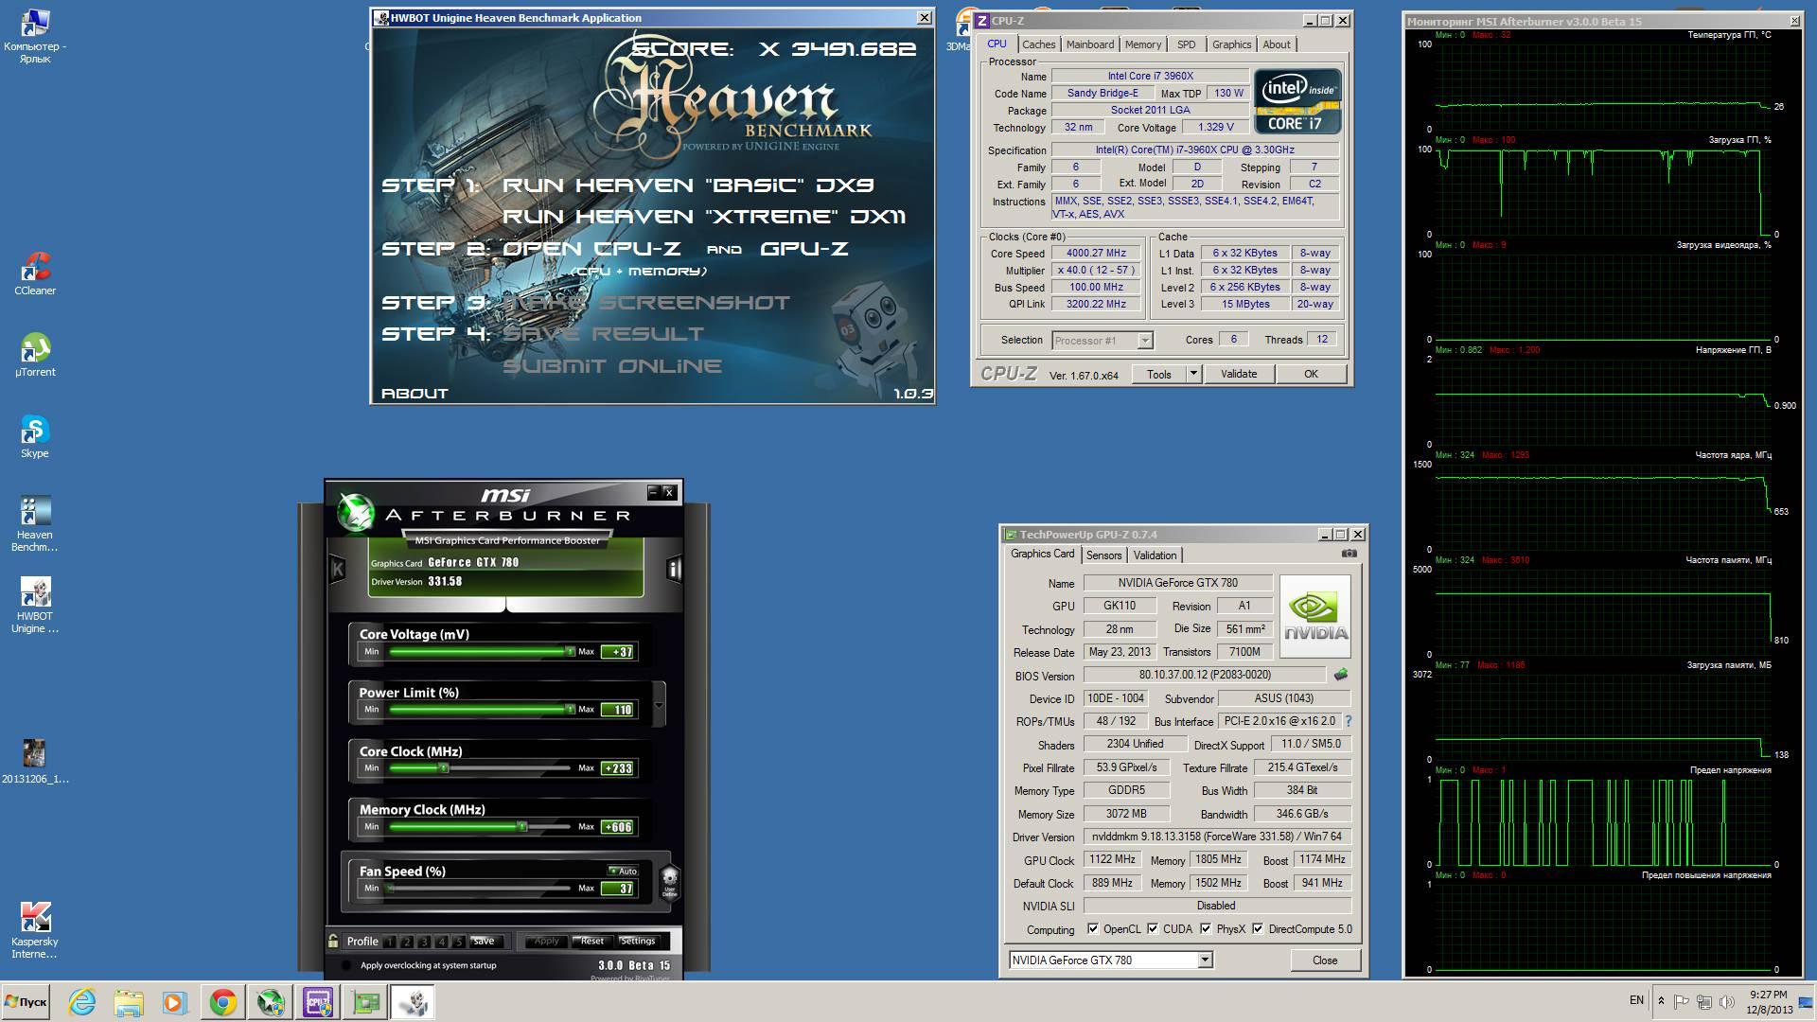Select Afterburner profile slot 5
This screenshot has width=1817, height=1022.
point(459,942)
